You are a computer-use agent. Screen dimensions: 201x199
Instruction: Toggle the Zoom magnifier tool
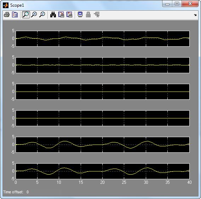(x=26, y=14)
